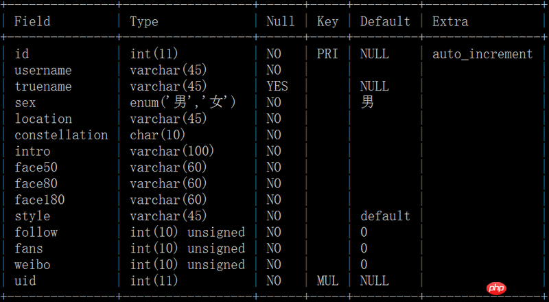Select the Null column header
The image size is (549, 302).
(x=281, y=21)
